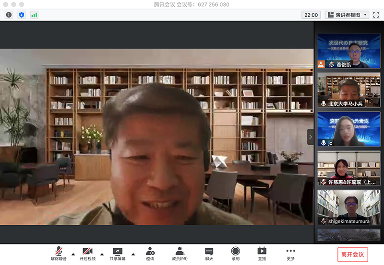The width and height of the screenshot is (384, 265).
Task: Open the 更多 more menu
Action: tap(291, 253)
